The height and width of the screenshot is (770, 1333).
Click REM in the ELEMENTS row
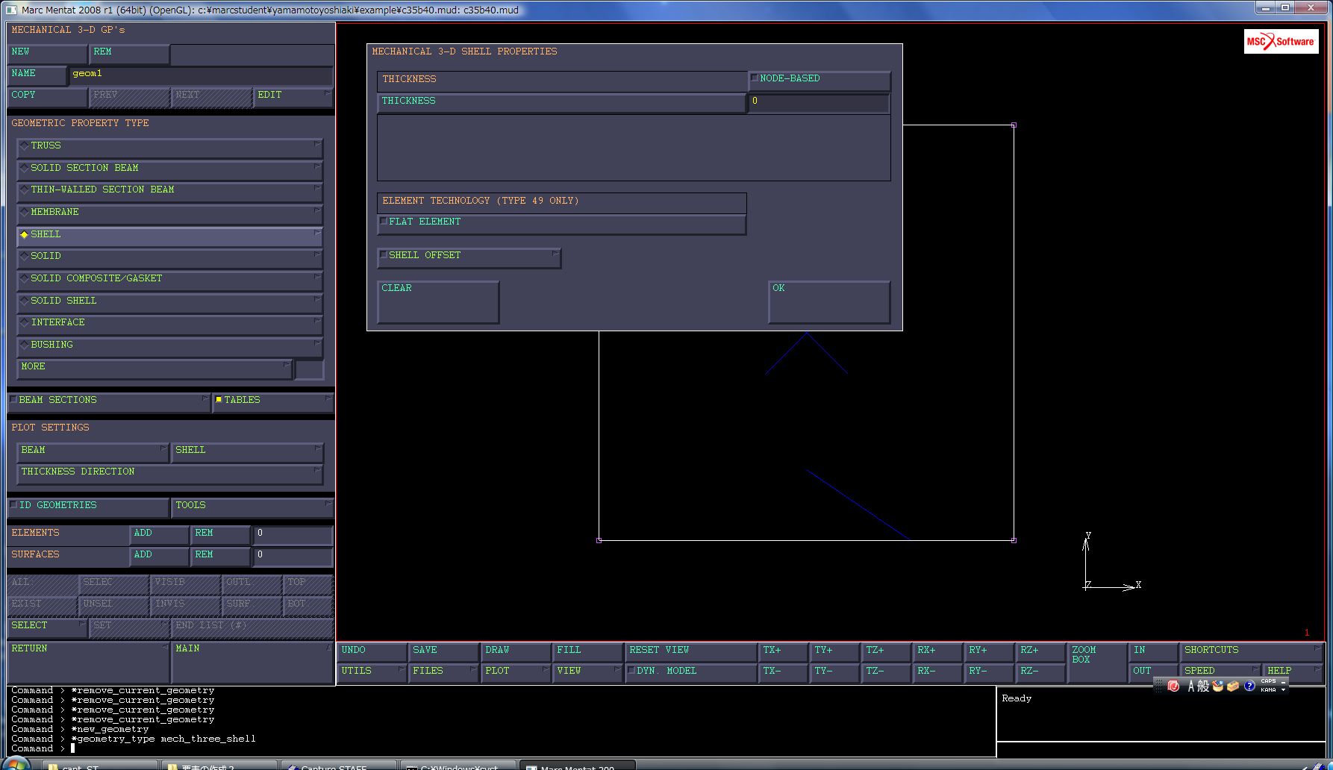tap(221, 534)
